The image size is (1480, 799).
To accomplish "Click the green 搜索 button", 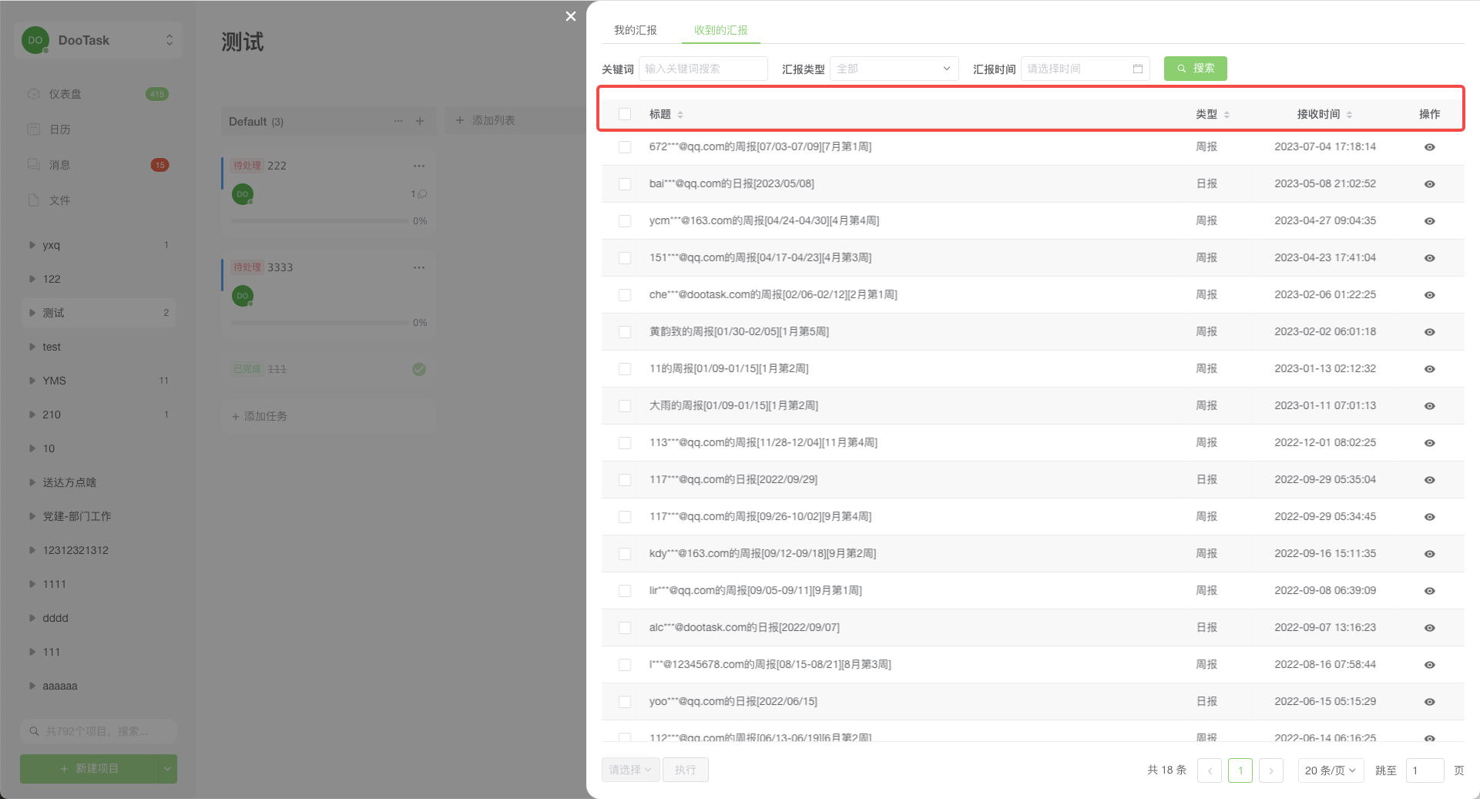I will (1195, 69).
